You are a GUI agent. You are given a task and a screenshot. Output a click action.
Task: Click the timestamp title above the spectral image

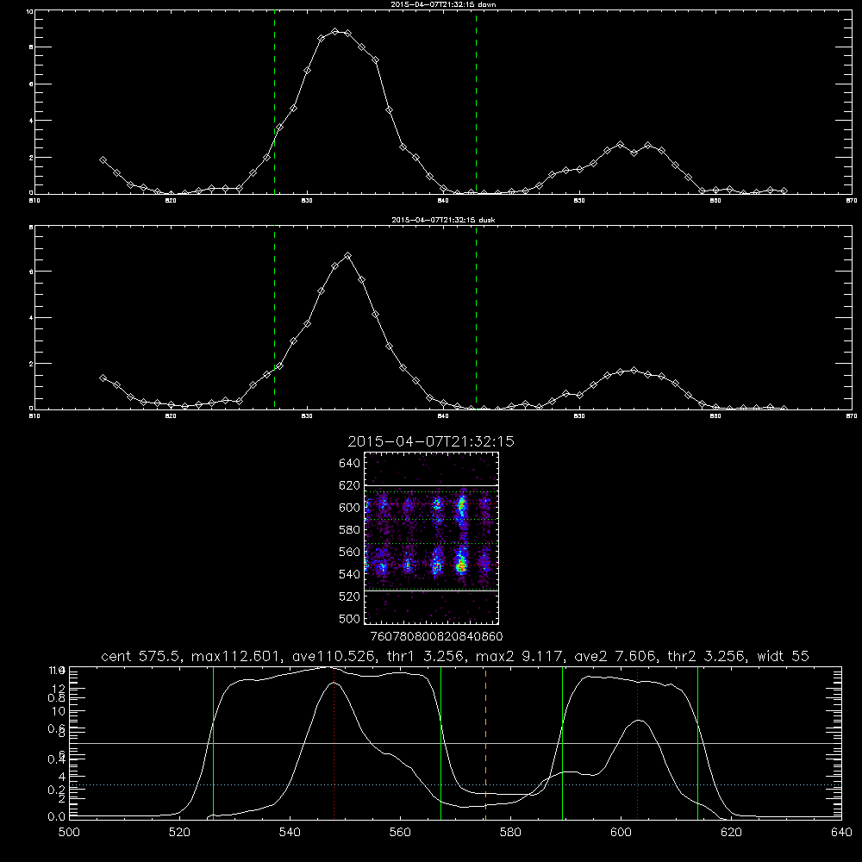(x=431, y=441)
